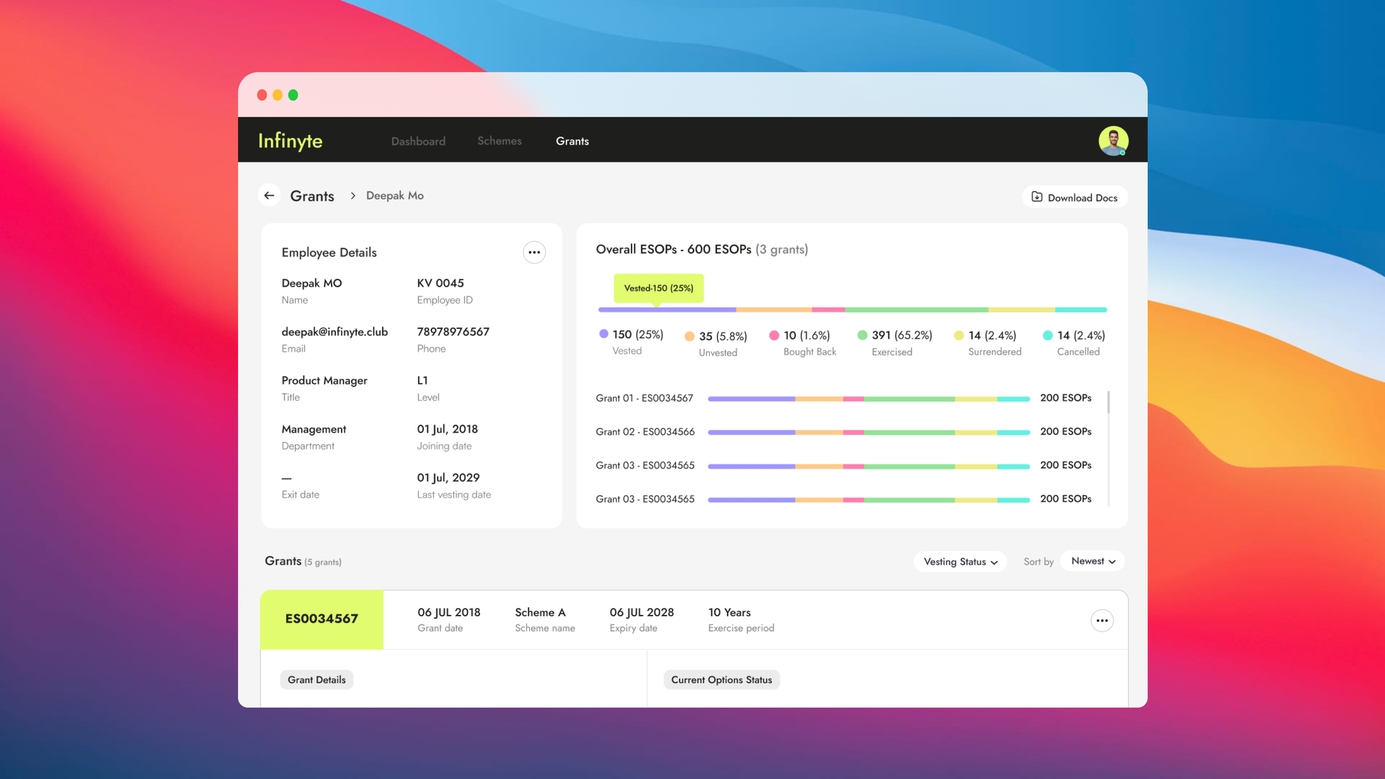Image resolution: width=1385 pixels, height=779 pixels.
Task: Click Grant 01 - ES0034567 label
Action: [644, 398]
